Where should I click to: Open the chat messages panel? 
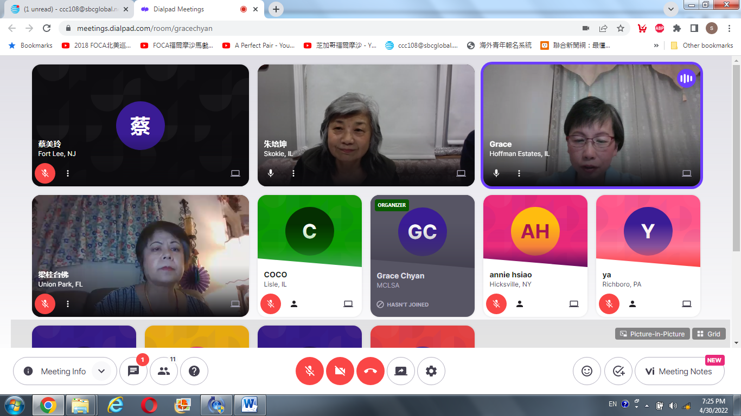pyautogui.click(x=133, y=371)
